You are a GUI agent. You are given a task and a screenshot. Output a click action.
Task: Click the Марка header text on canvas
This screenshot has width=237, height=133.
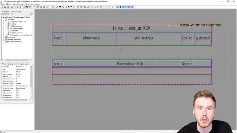[58, 38]
